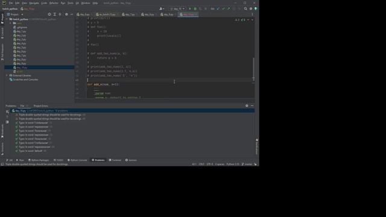
Task: Open the run configuration dropdown
Action: tap(177, 8)
